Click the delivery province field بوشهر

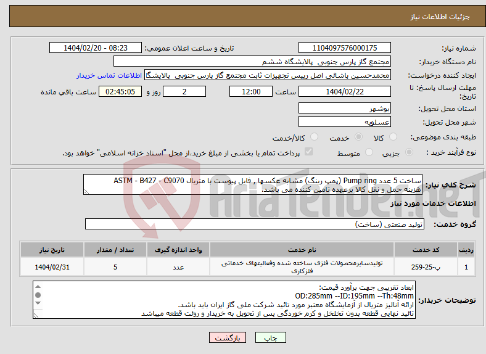click(x=344, y=108)
